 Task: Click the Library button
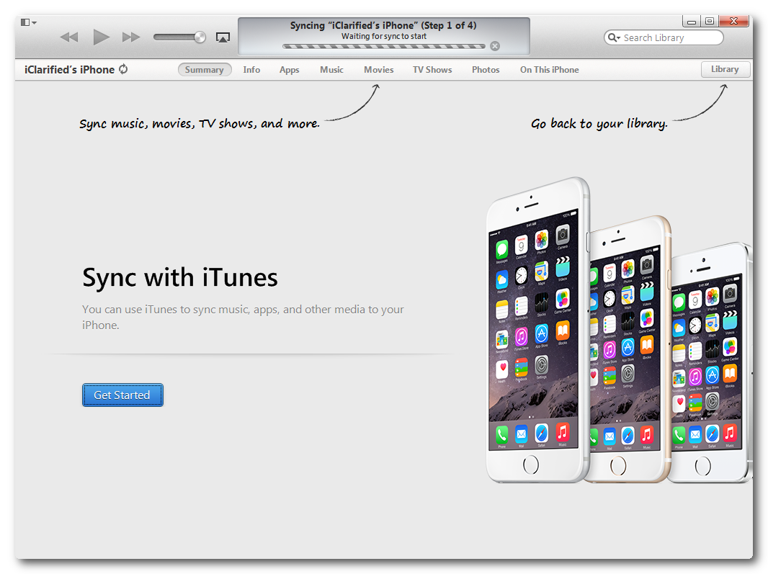[x=725, y=69]
